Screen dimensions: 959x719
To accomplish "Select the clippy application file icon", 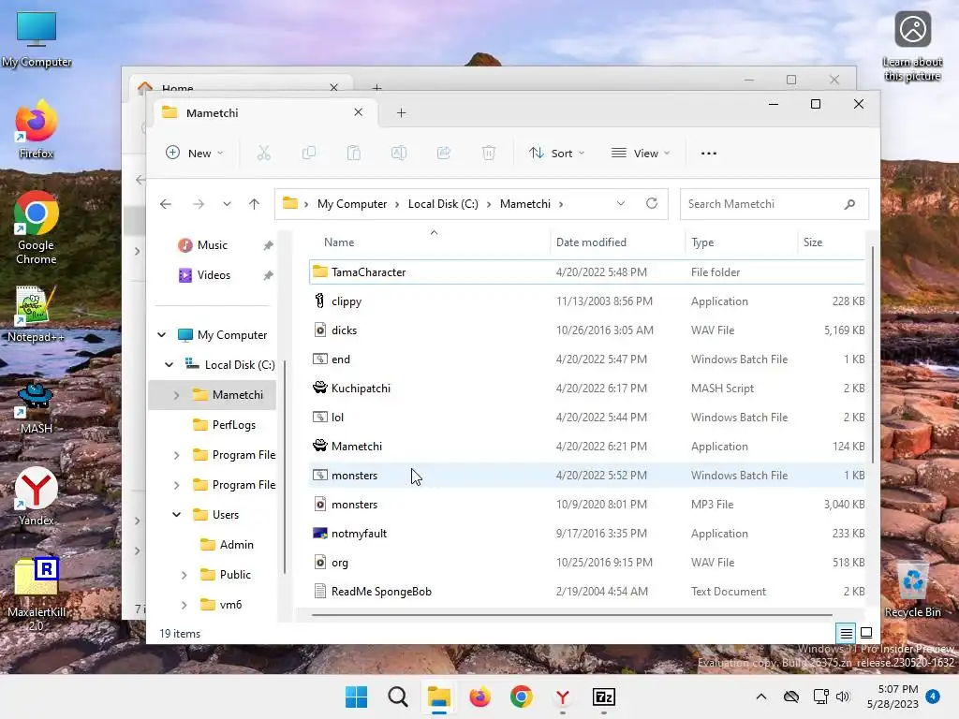I will [320, 301].
